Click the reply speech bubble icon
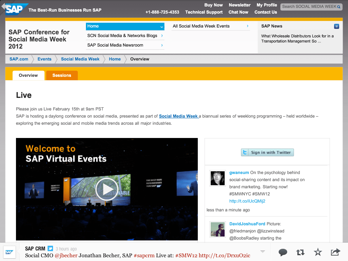 [283, 253]
